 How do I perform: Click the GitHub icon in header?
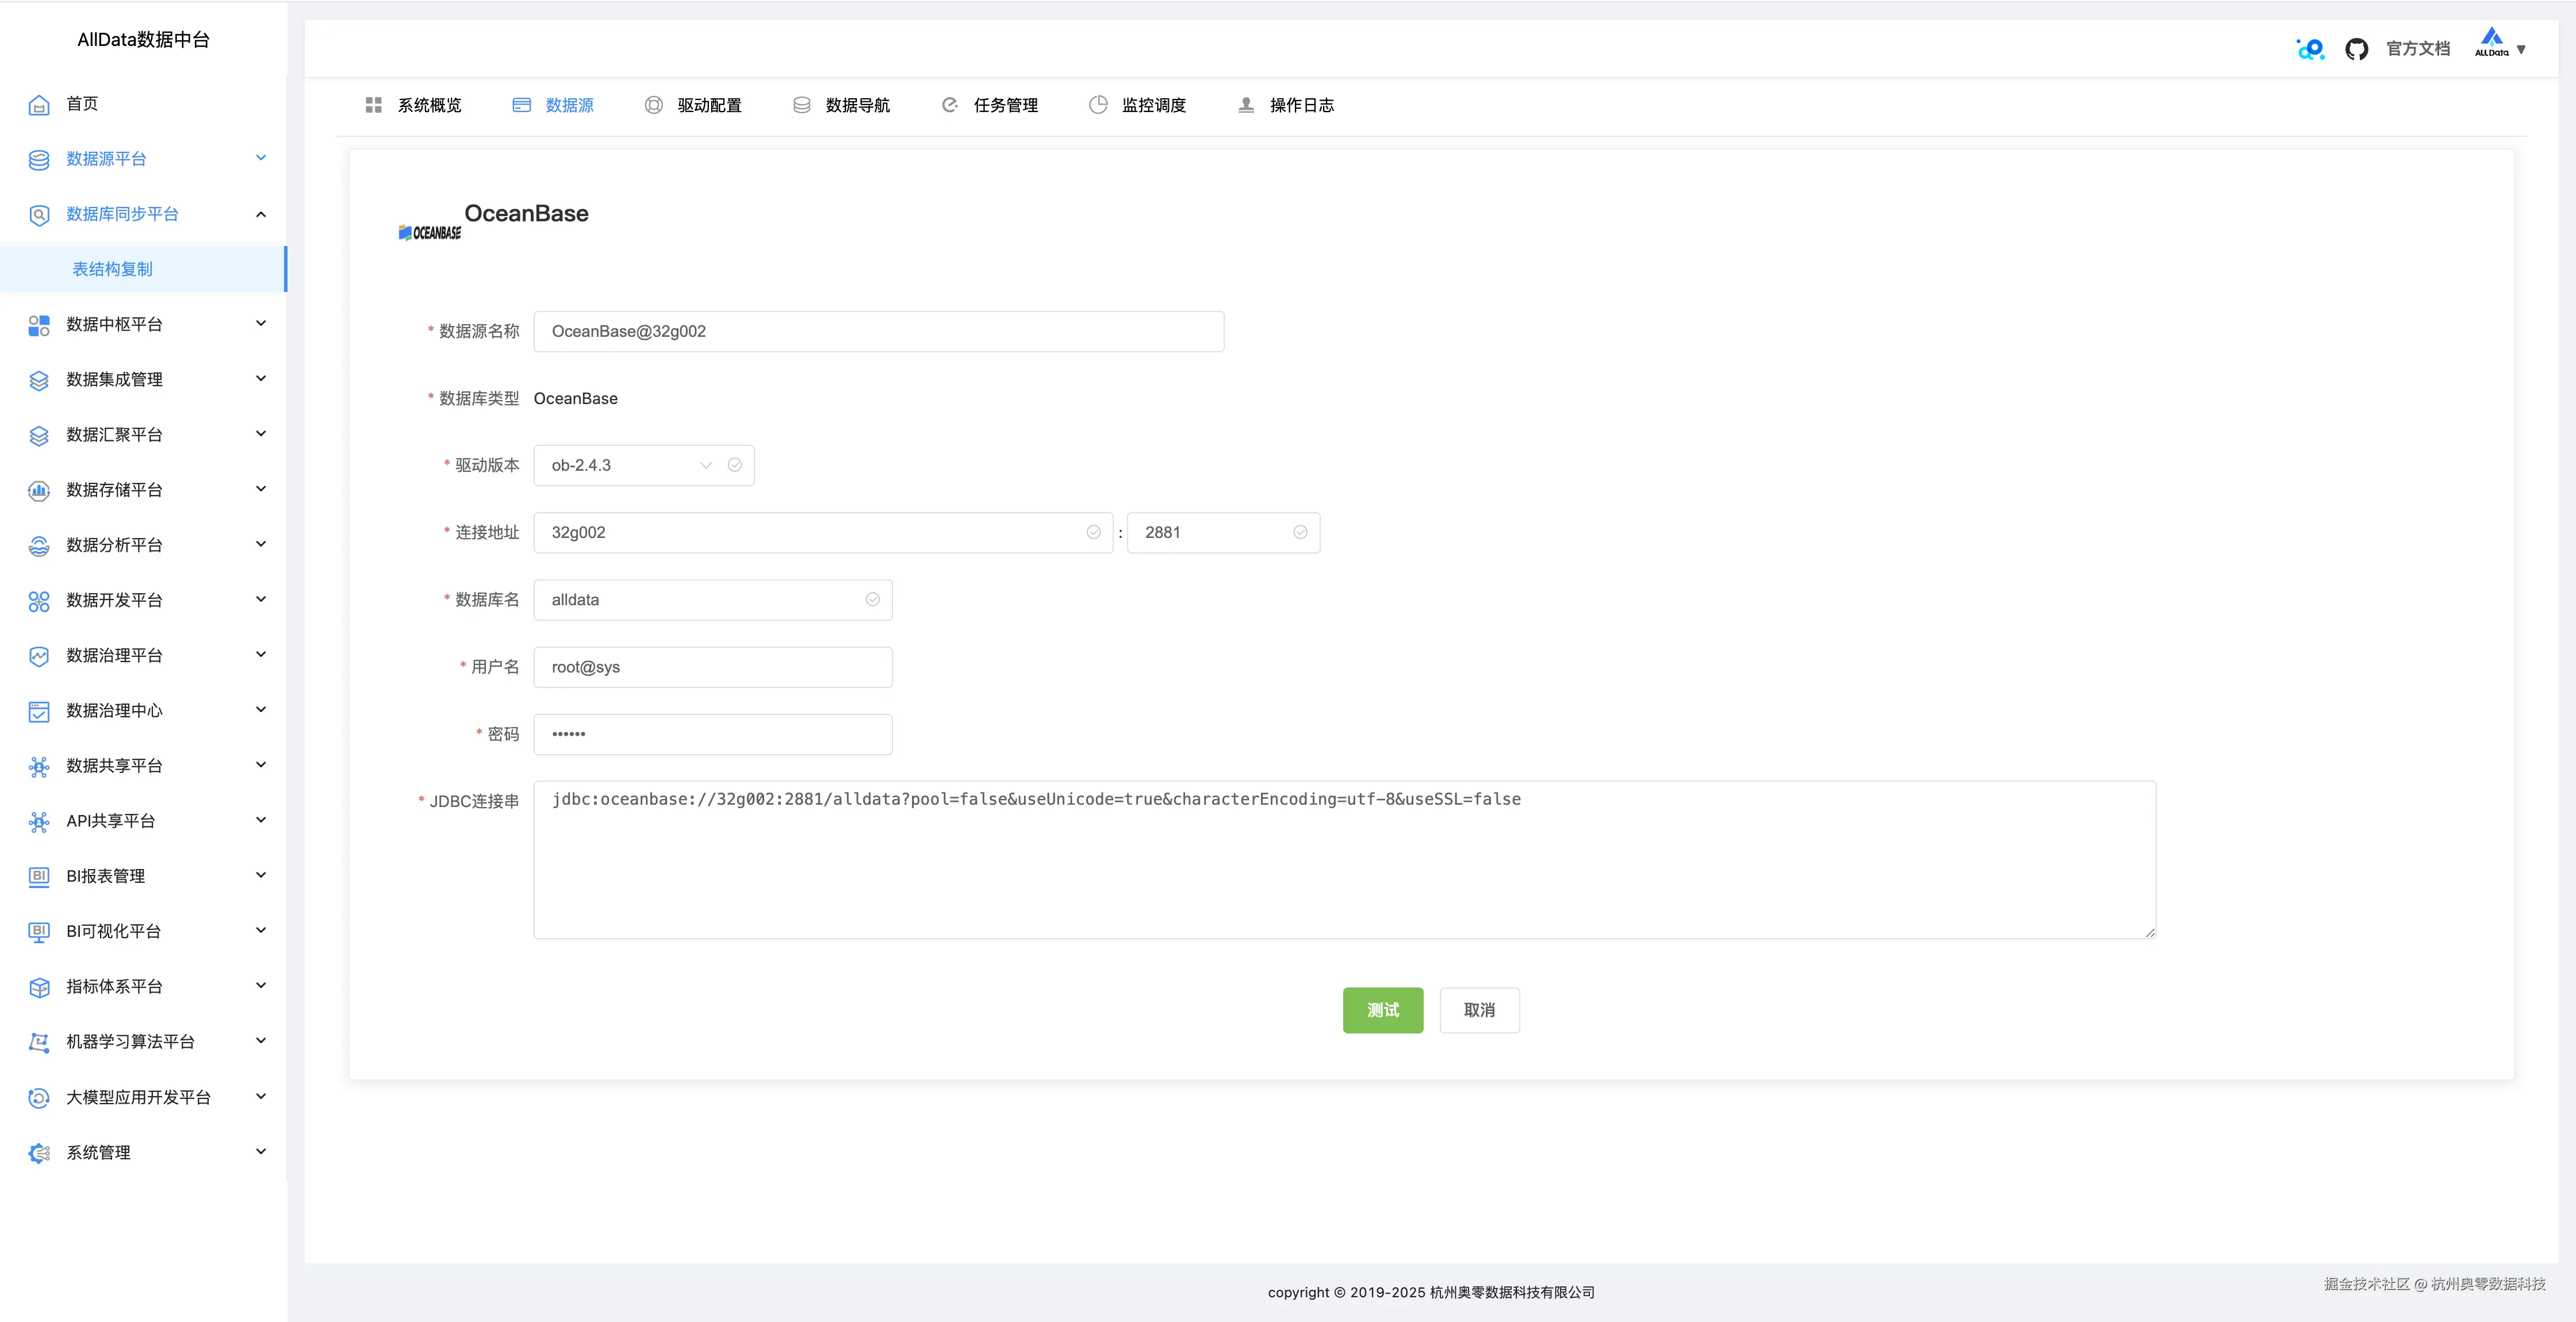coord(2356,49)
